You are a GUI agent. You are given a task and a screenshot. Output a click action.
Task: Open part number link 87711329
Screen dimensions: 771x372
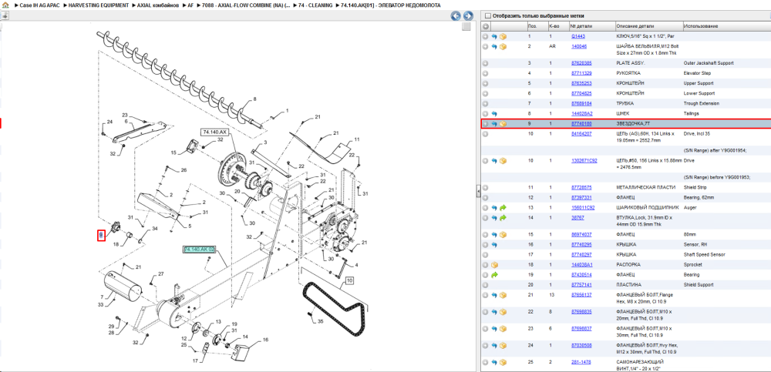581,73
